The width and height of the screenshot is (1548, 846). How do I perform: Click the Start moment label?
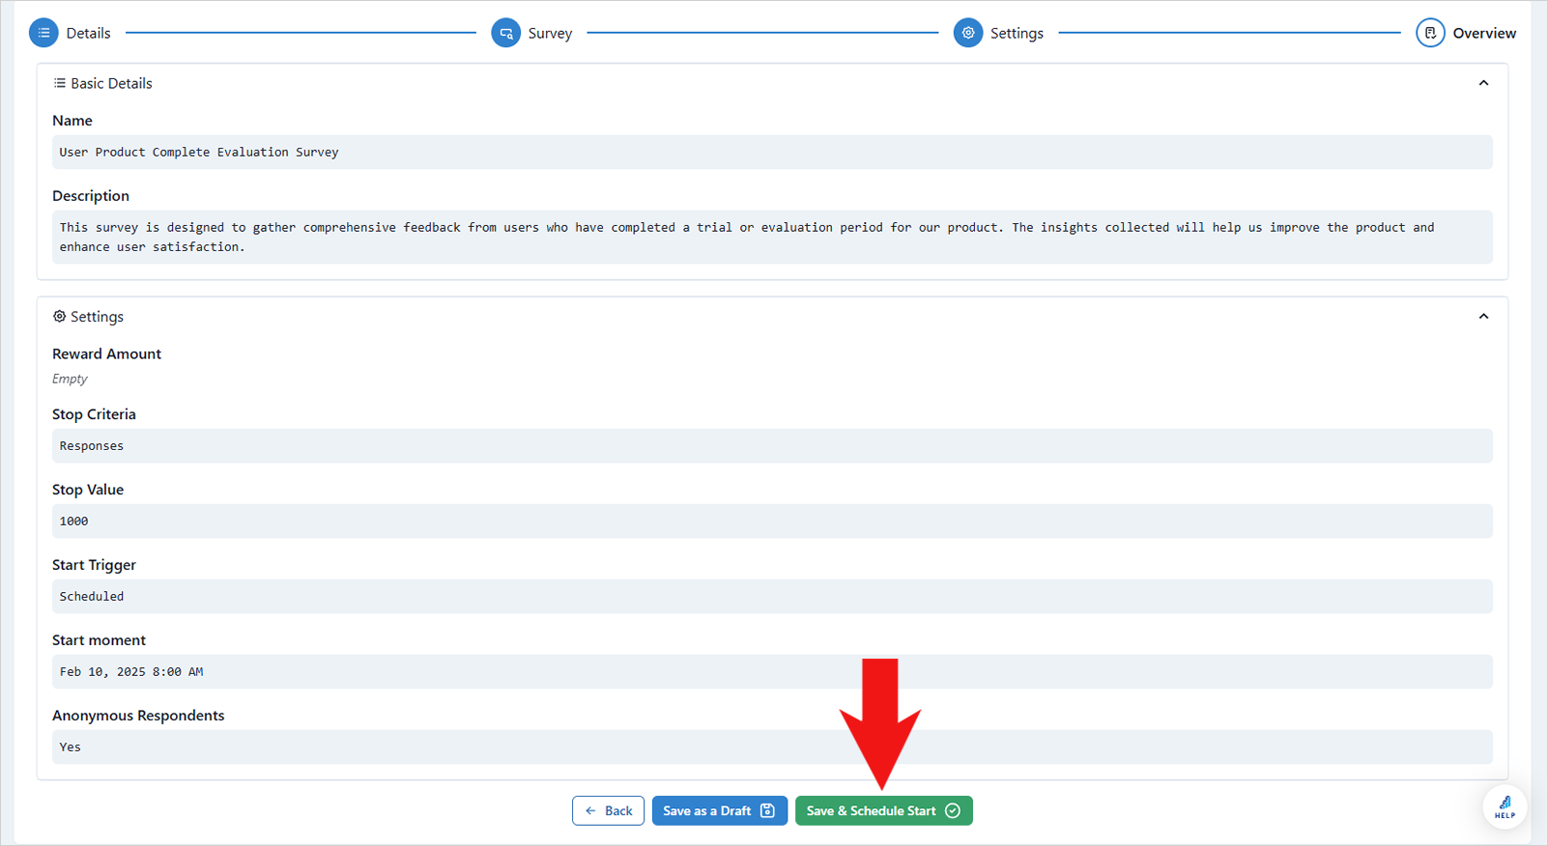point(99,640)
